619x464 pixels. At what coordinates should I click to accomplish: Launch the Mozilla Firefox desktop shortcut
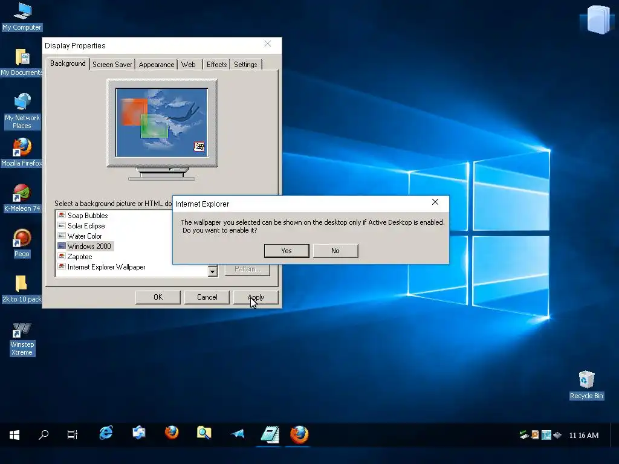22,153
